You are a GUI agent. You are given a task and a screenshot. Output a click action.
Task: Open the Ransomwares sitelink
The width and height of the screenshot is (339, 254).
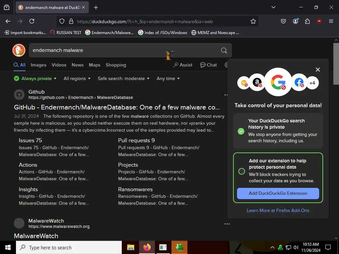(135, 189)
